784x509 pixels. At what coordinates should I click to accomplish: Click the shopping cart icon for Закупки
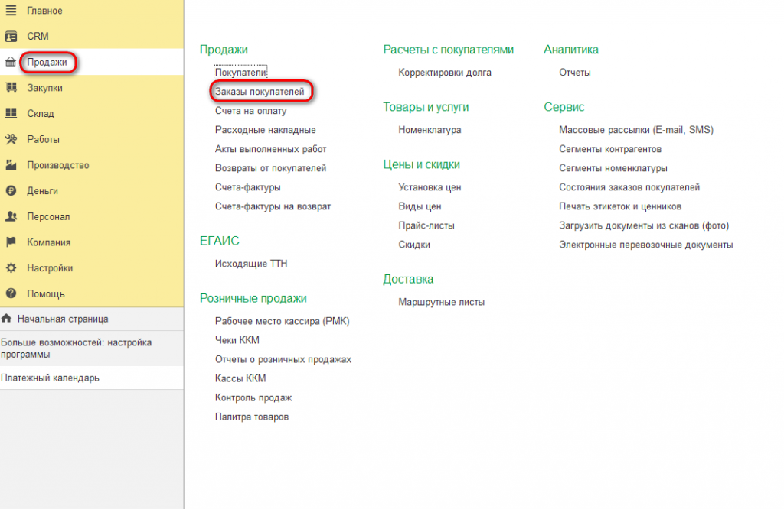pyautogui.click(x=11, y=88)
